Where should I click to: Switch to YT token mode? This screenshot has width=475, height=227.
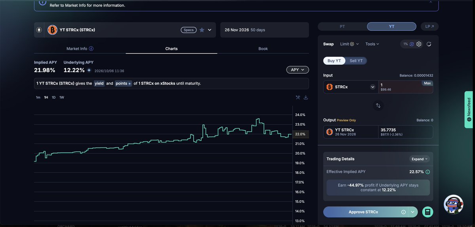point(391,26)
